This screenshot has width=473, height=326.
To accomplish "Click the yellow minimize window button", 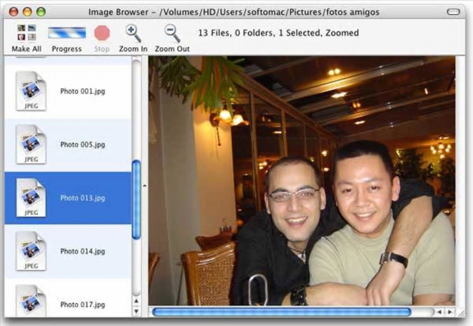I will [27, 12].
